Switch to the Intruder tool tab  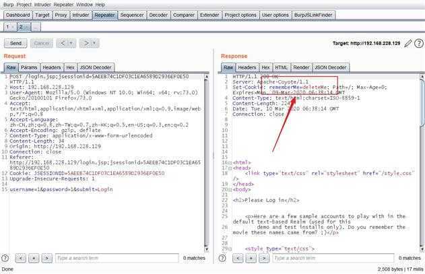pos(81,15)
